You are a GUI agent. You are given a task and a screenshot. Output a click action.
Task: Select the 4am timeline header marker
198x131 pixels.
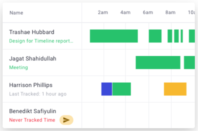coord(125,13)
